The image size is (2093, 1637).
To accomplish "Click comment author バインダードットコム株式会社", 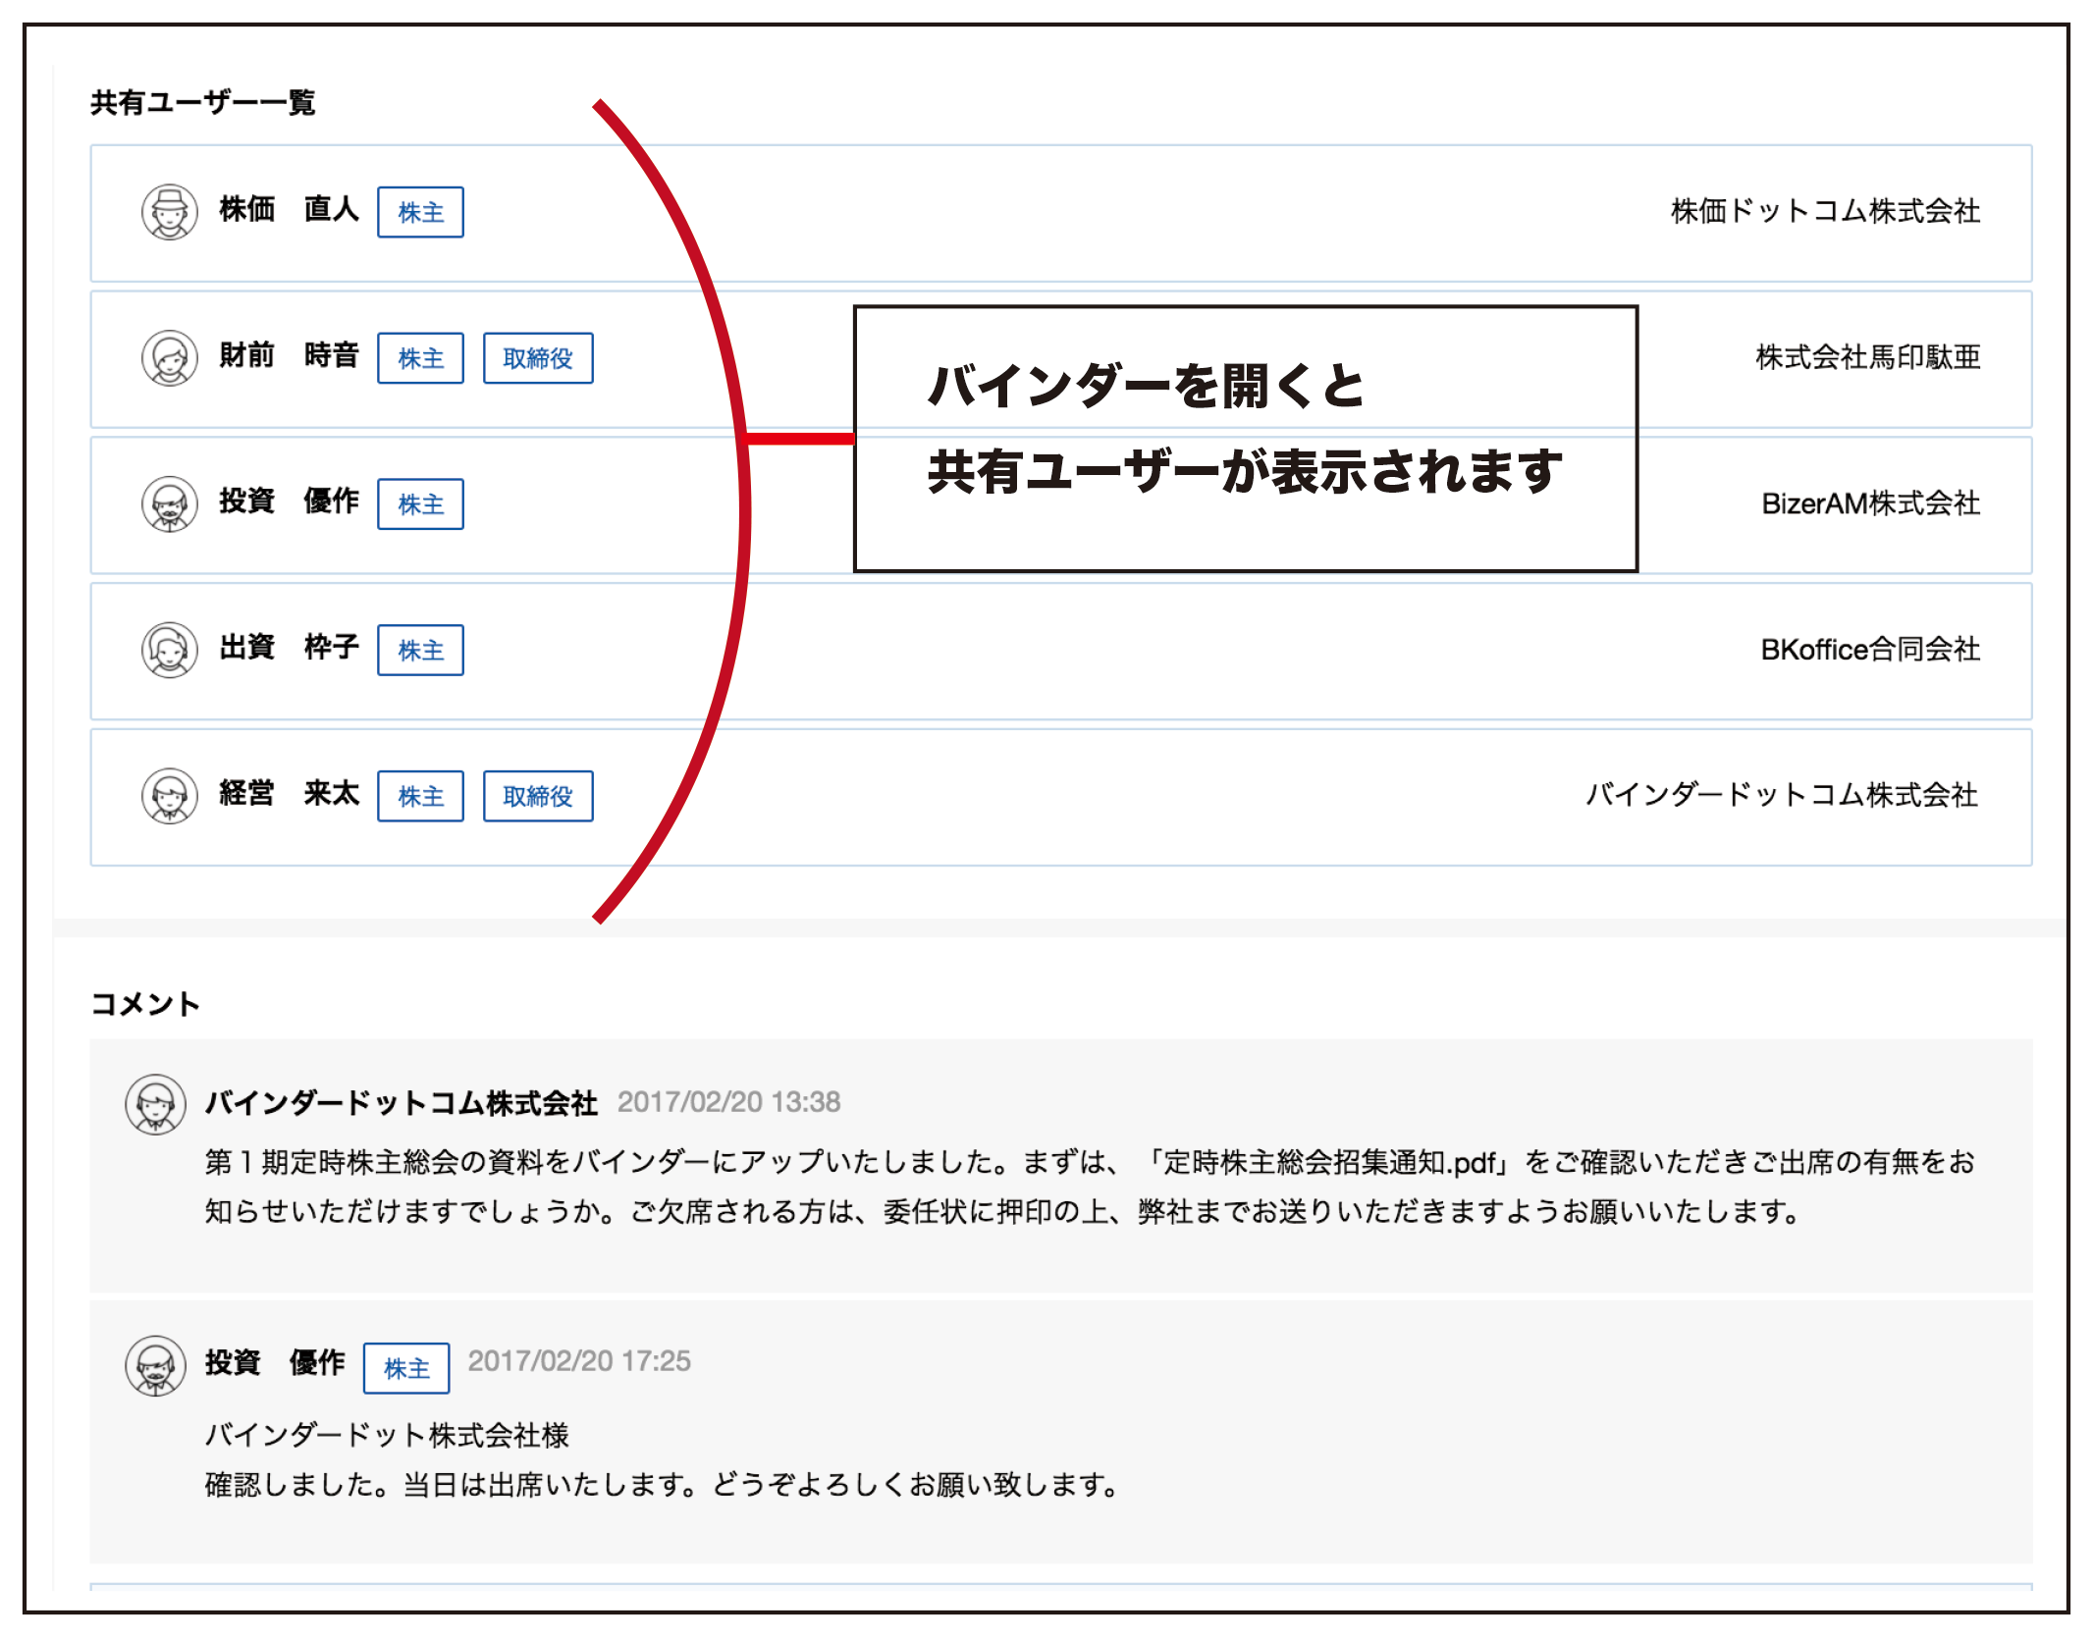I will [402, 1103].
